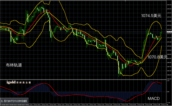Click the lowest candlestick at the chart bottom
172x106 pixels.
(x=119, y=69)
